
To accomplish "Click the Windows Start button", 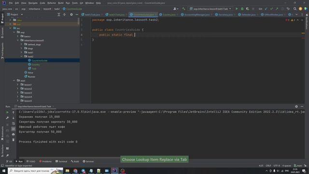I will pyautogui.click(x=4, y=171).
